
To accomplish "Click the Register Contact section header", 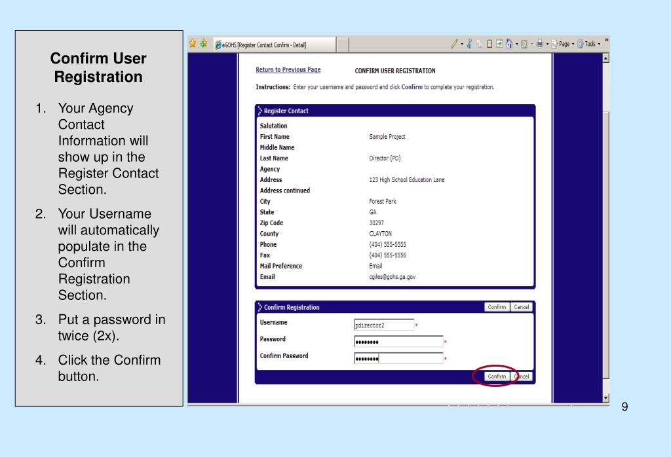I will tap(395, 111).
